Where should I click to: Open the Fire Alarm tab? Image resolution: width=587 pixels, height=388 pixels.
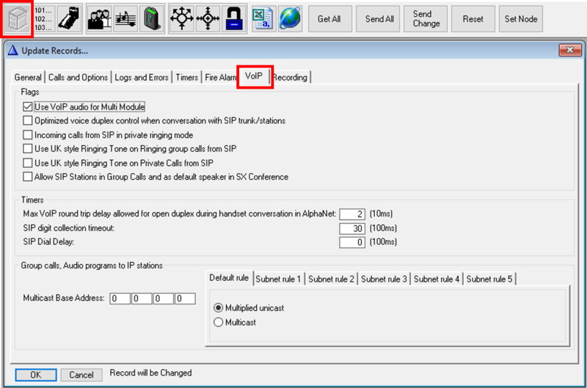tap(221, 78)
